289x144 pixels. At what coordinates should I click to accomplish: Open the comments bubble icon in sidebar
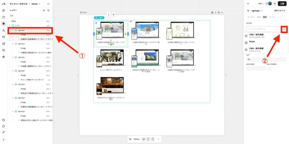(3, 126)
